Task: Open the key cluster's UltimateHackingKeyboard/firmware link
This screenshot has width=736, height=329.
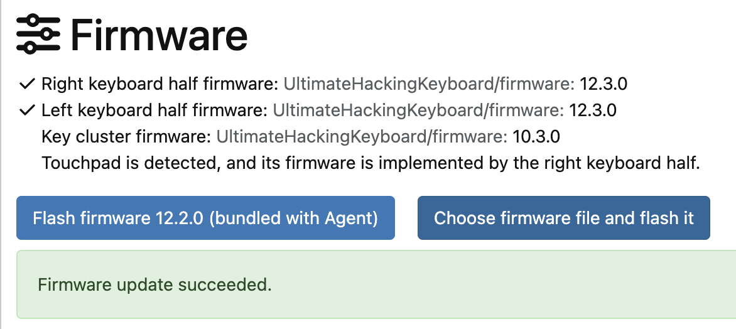Action: 362,137
